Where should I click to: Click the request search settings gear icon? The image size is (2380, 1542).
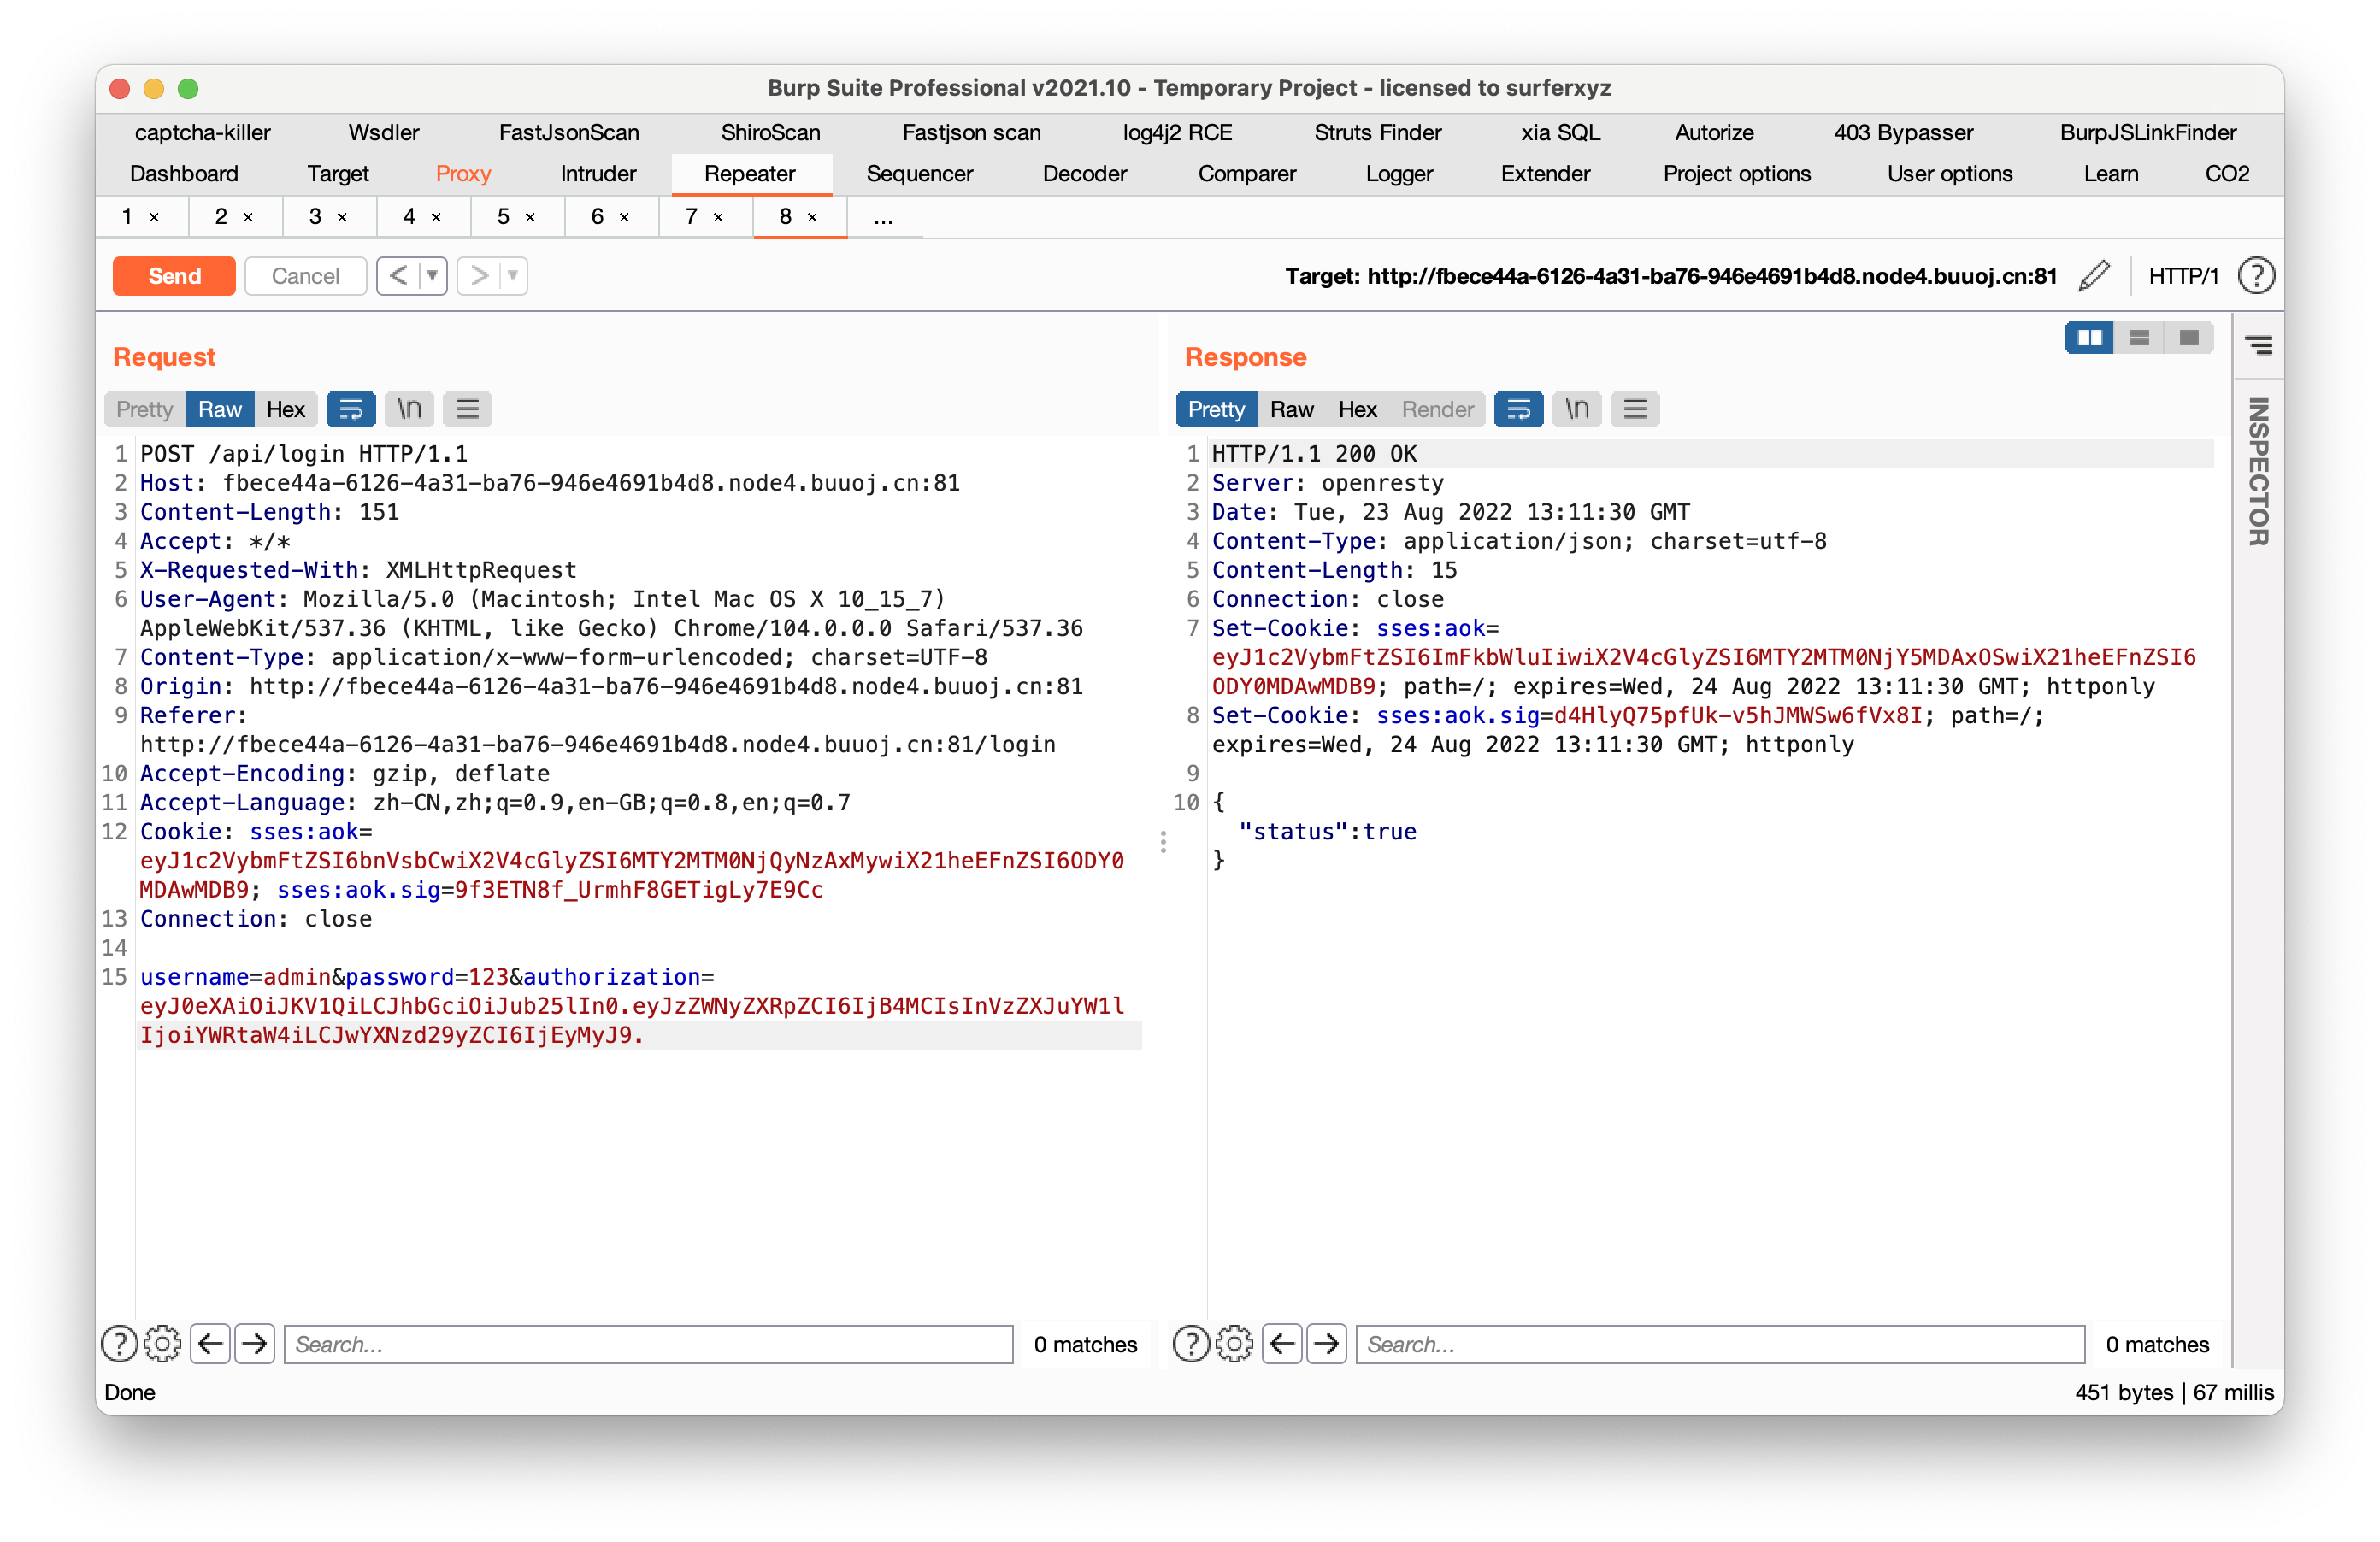click(x=163, y=1344)
